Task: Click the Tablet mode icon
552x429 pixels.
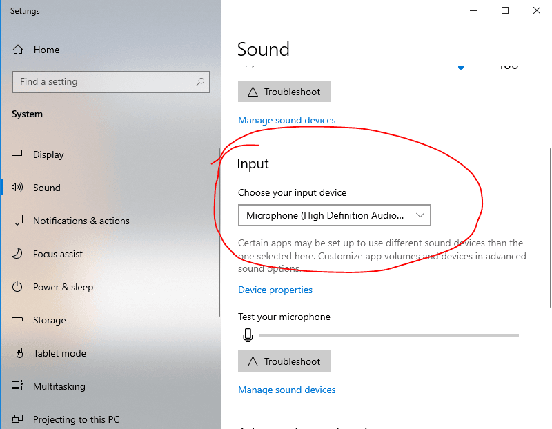Action: (17, 352)
